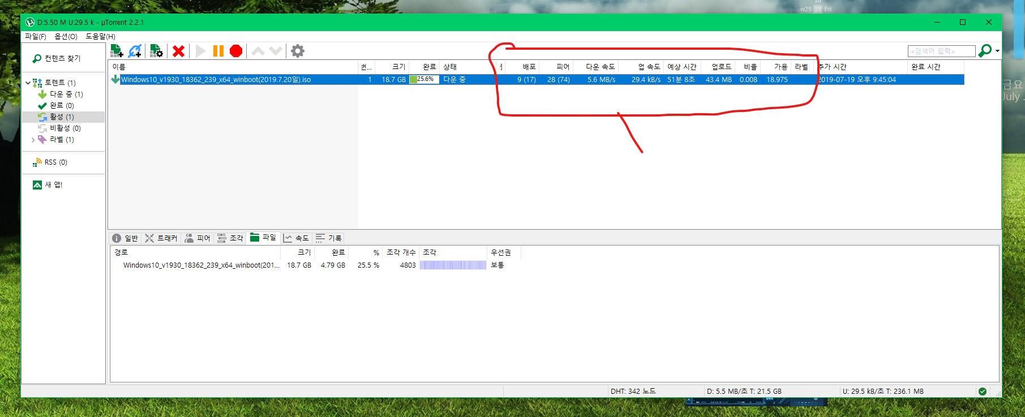Click the 5.6 MB/s download speed cell

coord(601,80)
